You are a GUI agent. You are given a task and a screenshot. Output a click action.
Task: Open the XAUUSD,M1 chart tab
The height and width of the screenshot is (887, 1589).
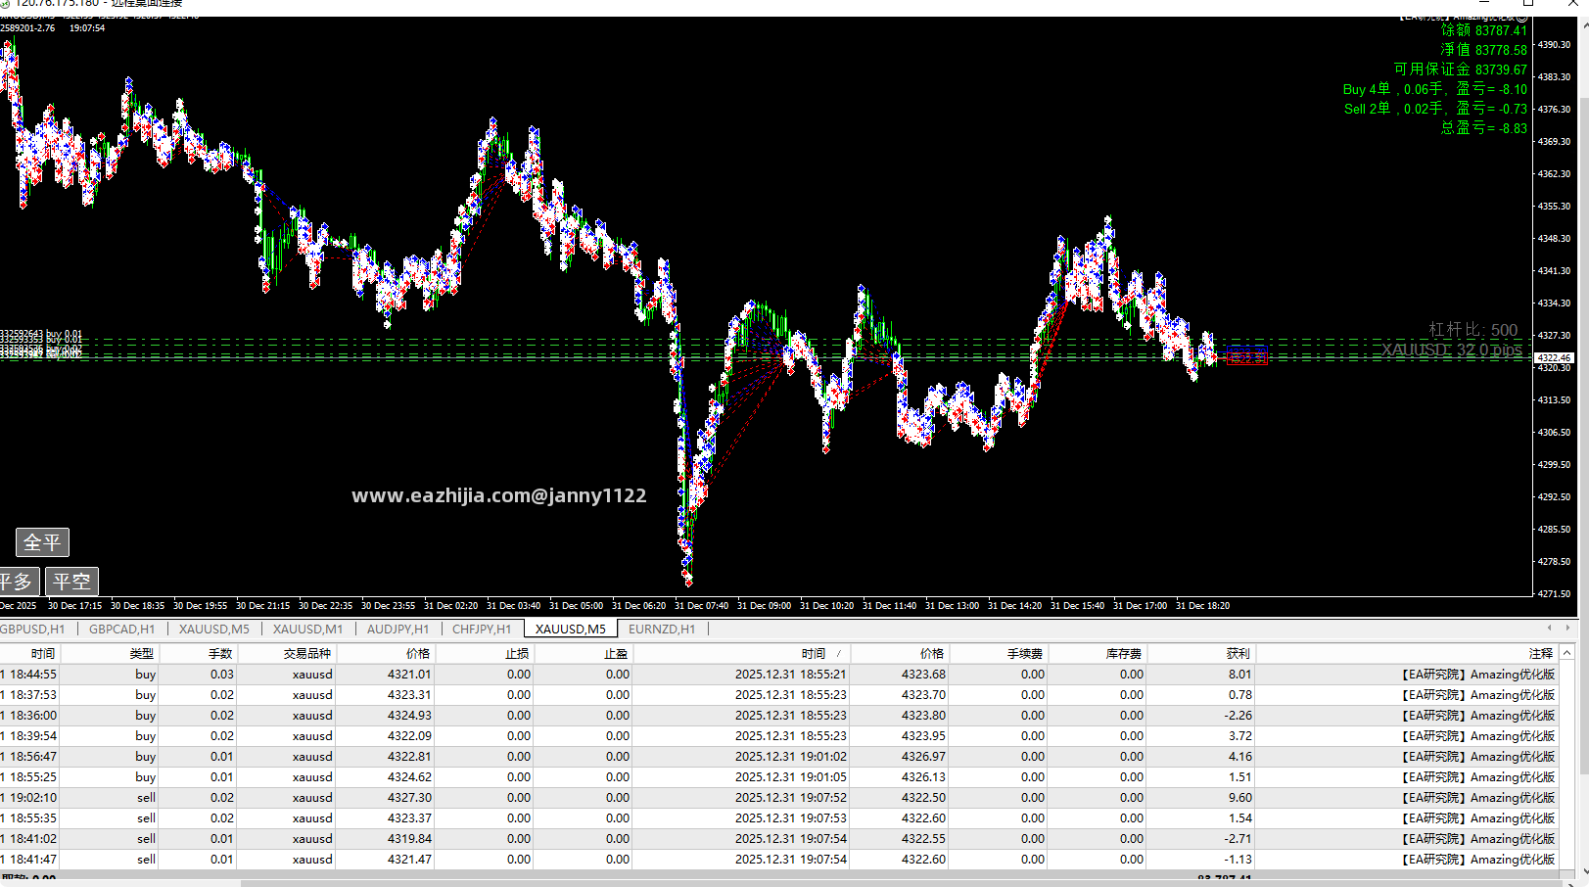(x=307, y=629)
